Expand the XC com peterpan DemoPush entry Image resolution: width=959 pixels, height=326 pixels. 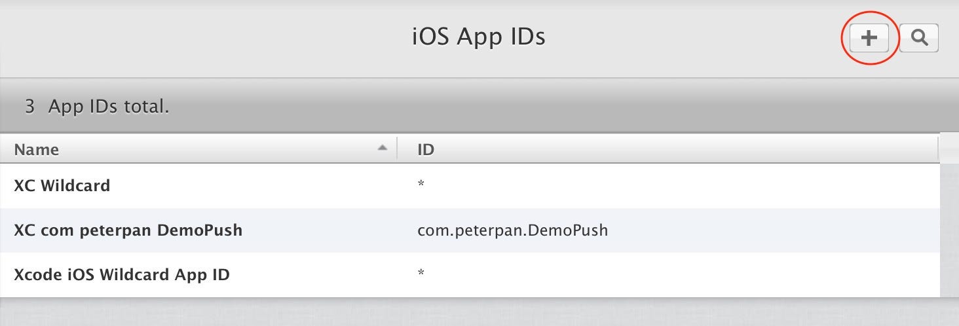[470, 230]
